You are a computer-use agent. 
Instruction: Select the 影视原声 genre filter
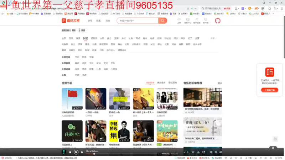(103, 44)
